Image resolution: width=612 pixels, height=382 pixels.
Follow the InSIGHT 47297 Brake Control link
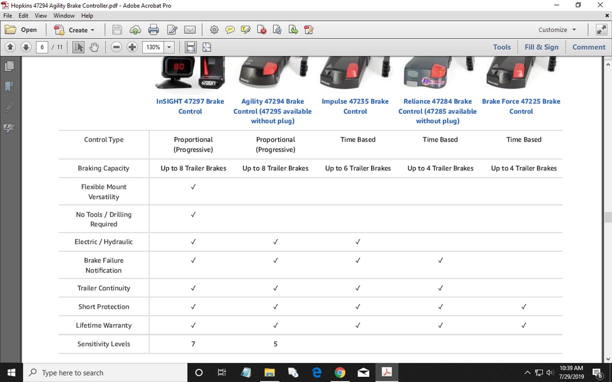tap(190, 106)
